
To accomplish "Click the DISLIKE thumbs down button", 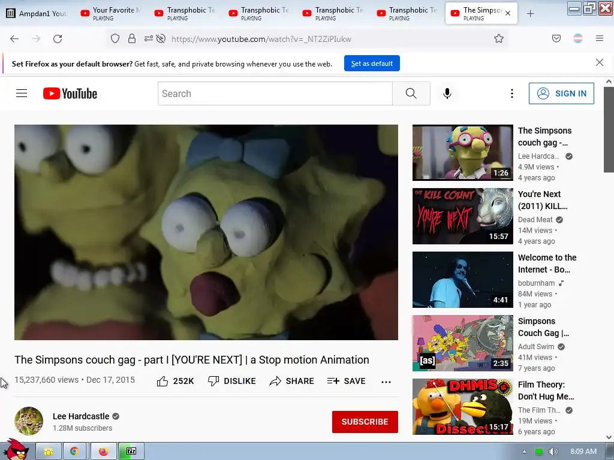I will click(232, 381).
